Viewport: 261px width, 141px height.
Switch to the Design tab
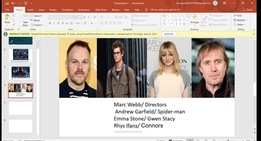[x=53, y=10]
